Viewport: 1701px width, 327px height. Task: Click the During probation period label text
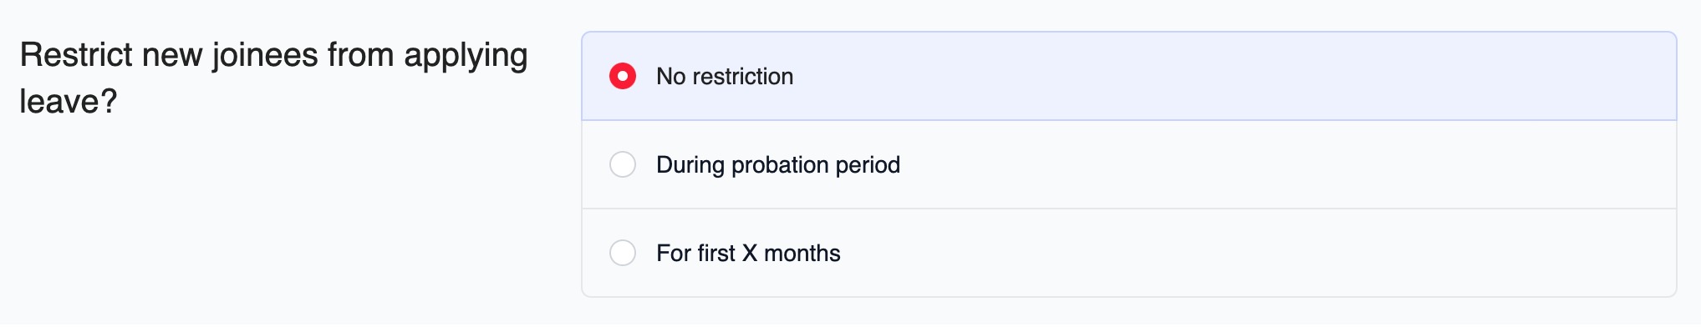(778, 164)
